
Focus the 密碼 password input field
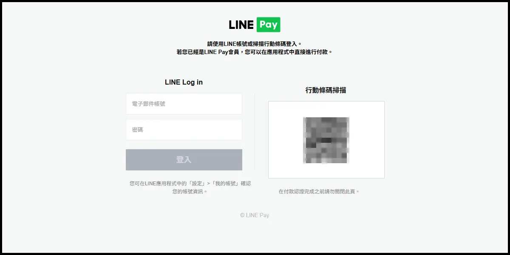[184, 130]
